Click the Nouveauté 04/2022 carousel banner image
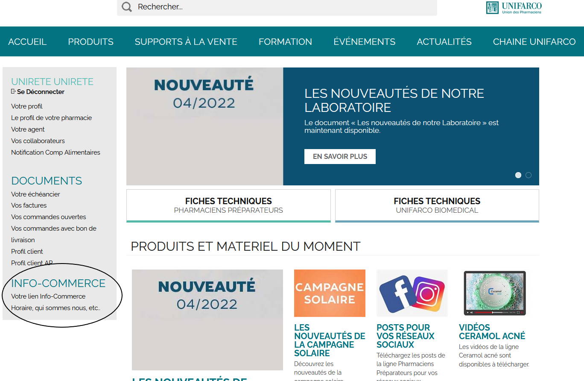The width and height of the screenshot is (584, 381). click(204, 126)
